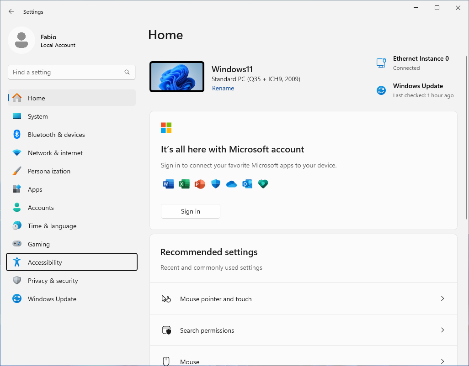469x366 pixels.
Task: Click the search magnifier icon
Action: coord(127,72)
